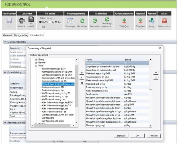Switch to the Generelt tab
This screenshot has height=144, width=178.
[7, 35]
